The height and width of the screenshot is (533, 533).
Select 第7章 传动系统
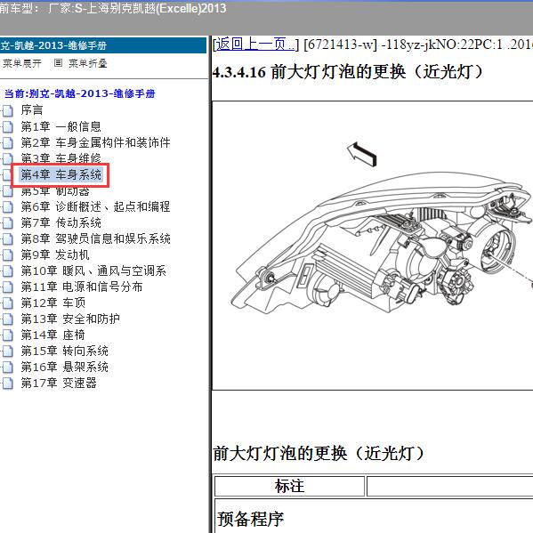pos(61,222)
